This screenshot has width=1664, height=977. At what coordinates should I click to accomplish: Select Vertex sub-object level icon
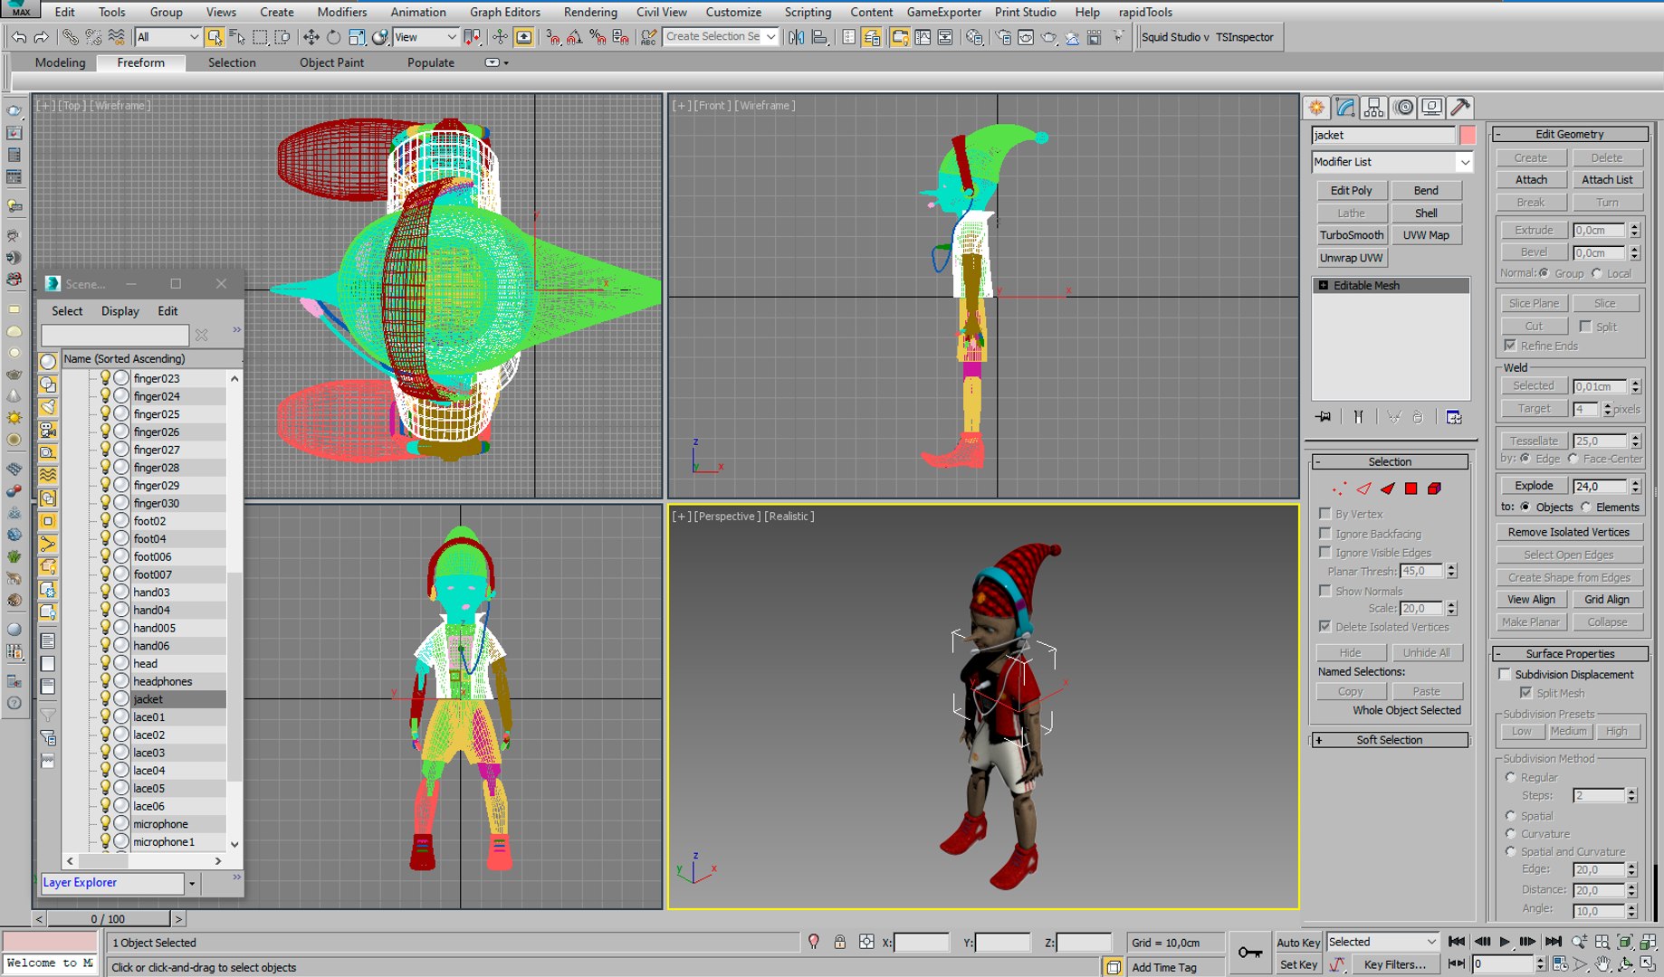point(1339,488)
